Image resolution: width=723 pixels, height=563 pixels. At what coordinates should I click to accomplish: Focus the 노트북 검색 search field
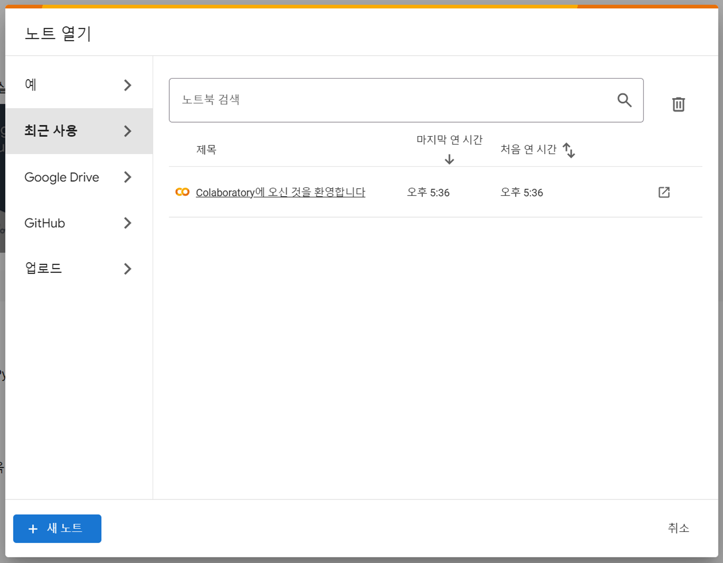coord(406,100)
